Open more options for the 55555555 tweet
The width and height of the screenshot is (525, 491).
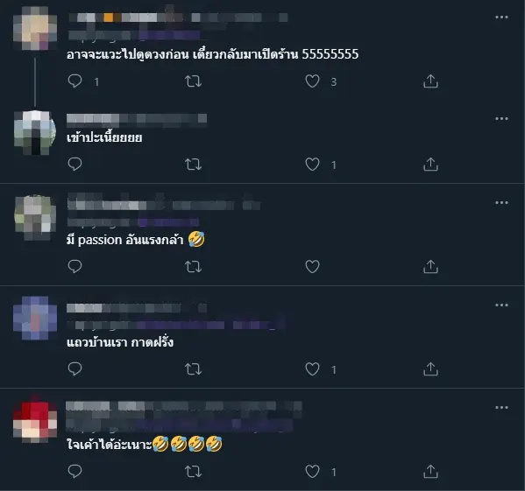pos(501,17)
